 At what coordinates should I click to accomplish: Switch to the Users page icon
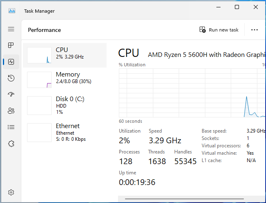[x=11, y=111]
